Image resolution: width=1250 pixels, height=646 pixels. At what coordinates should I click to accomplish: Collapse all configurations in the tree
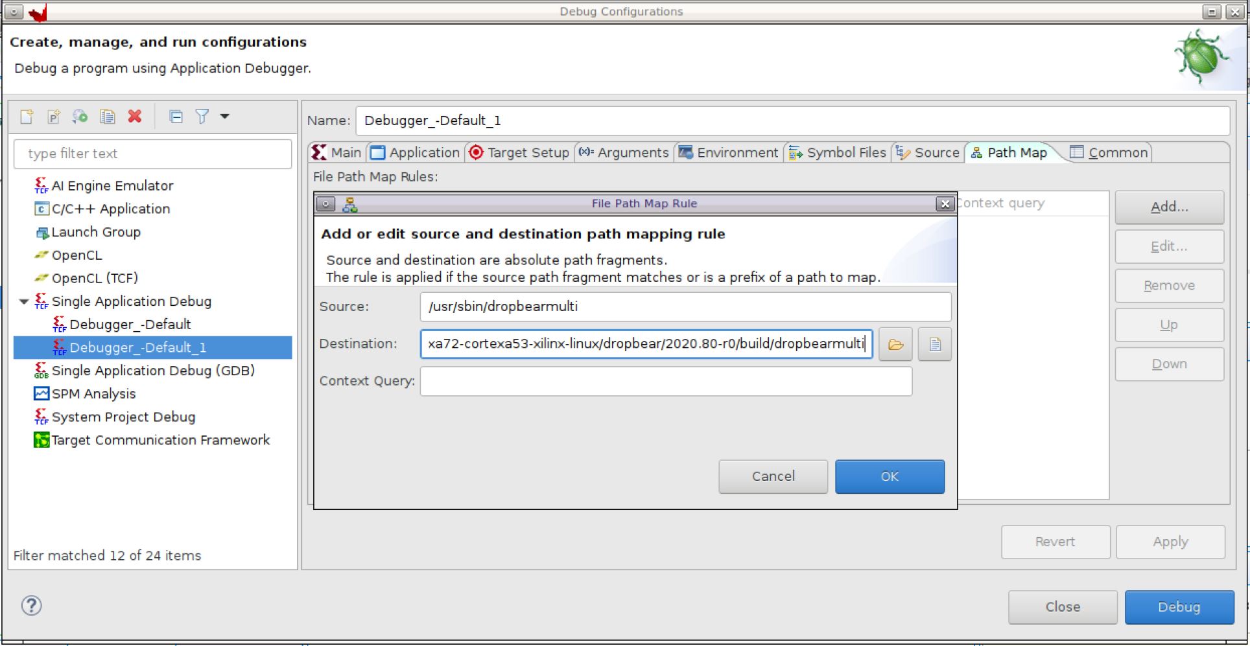pos(176,117)
